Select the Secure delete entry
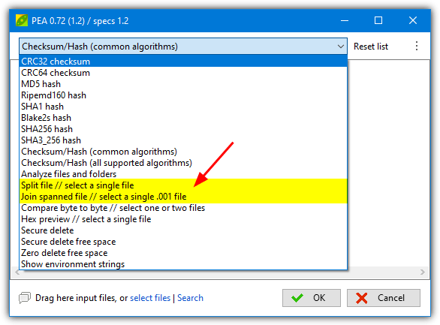 (x=183, y=230)
